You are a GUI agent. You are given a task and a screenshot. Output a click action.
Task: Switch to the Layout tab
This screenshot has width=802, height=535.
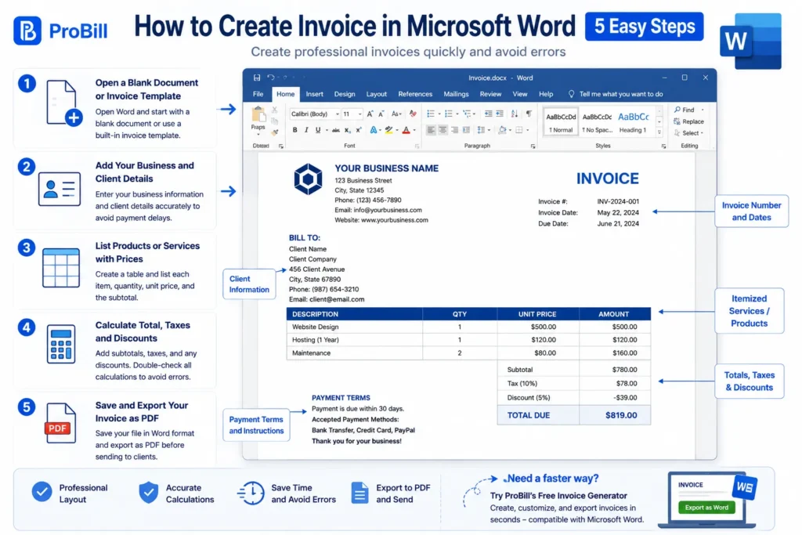377,94
